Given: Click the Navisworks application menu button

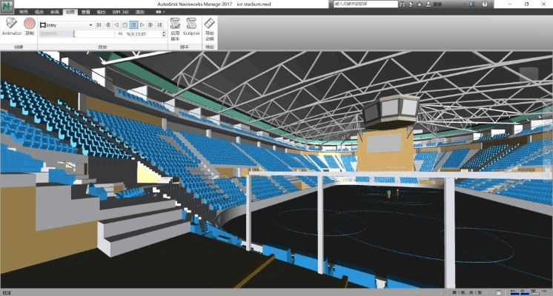Looking at the screenshot, I should pos(7,5).
